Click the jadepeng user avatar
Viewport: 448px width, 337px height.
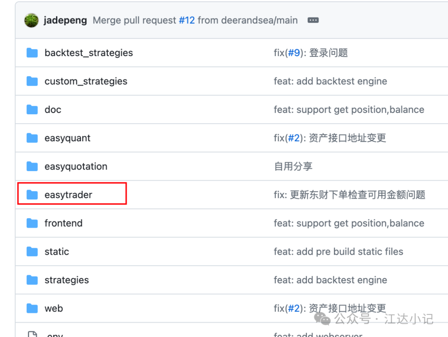click(x=32, y=20)
